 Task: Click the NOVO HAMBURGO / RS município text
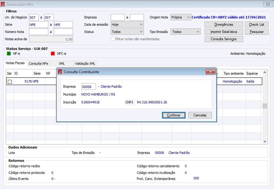coord(98,94)
